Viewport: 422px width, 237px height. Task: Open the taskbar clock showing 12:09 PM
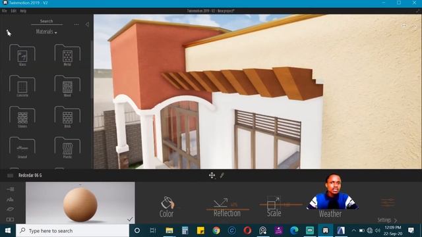point(393,230)
